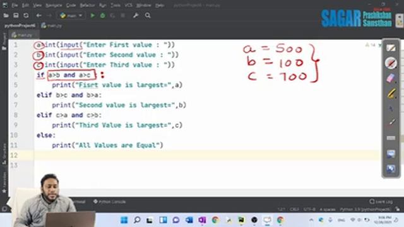
Task: Open the Window menu
Action: [143, 5]
